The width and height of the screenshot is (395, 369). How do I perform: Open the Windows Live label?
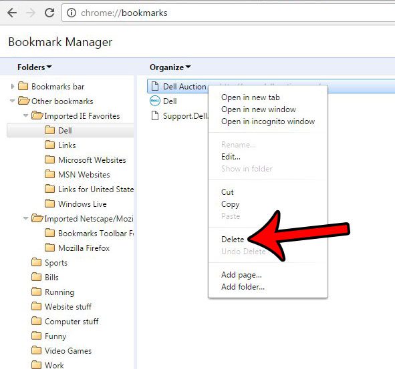tap(82, 204)
